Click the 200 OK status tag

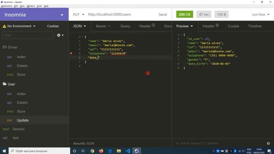[185, 15]
